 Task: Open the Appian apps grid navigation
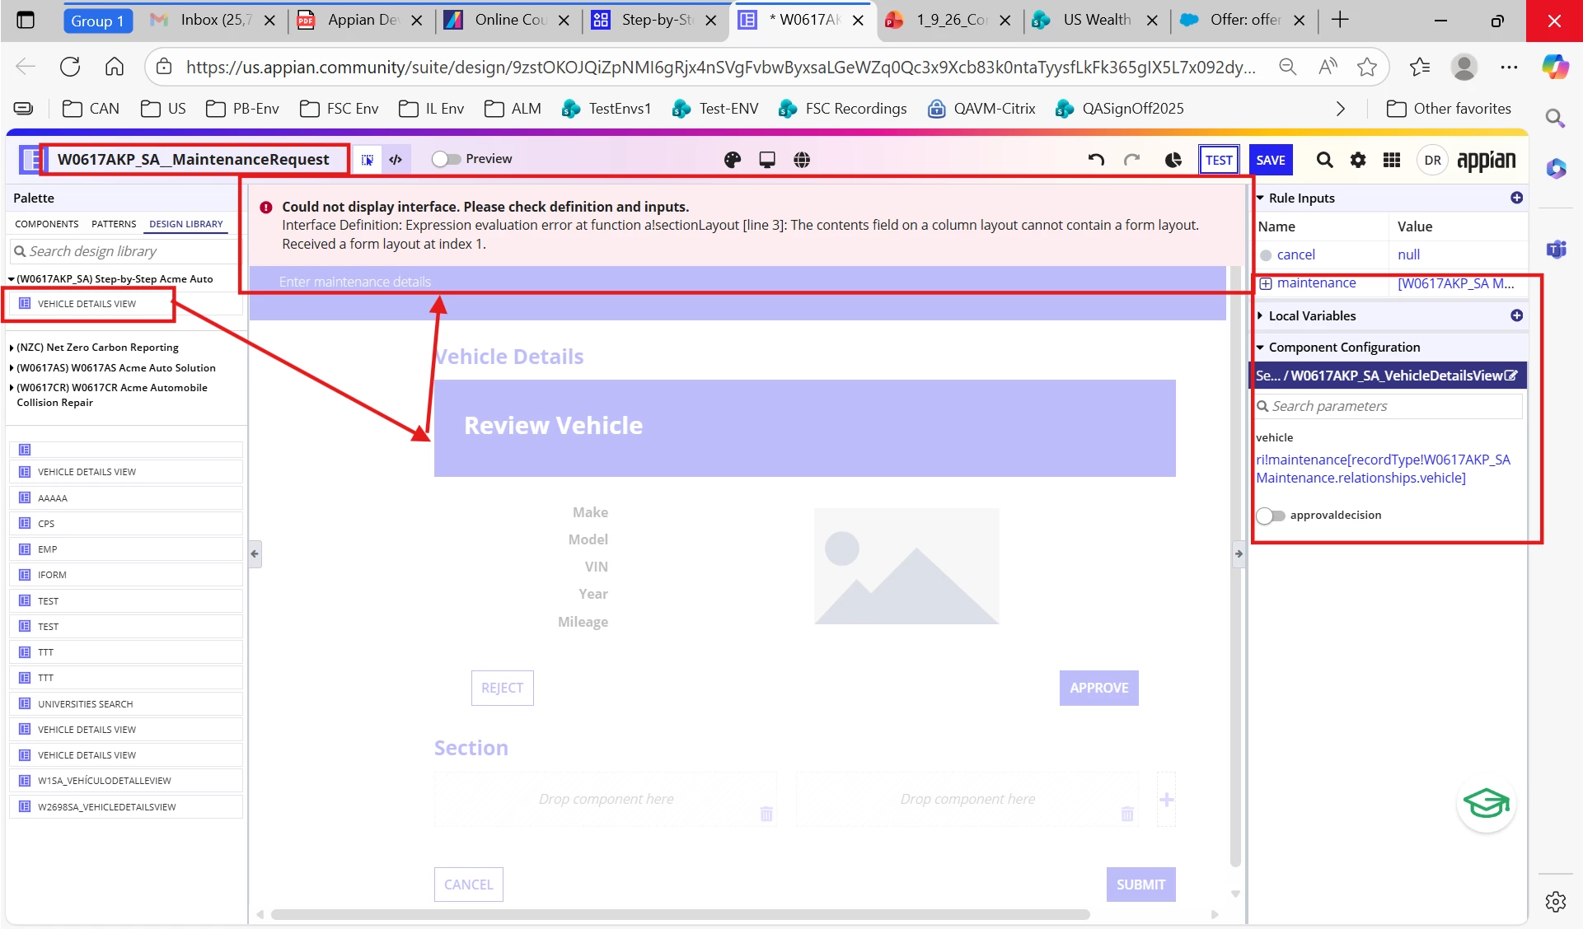tap(1392, 160)
